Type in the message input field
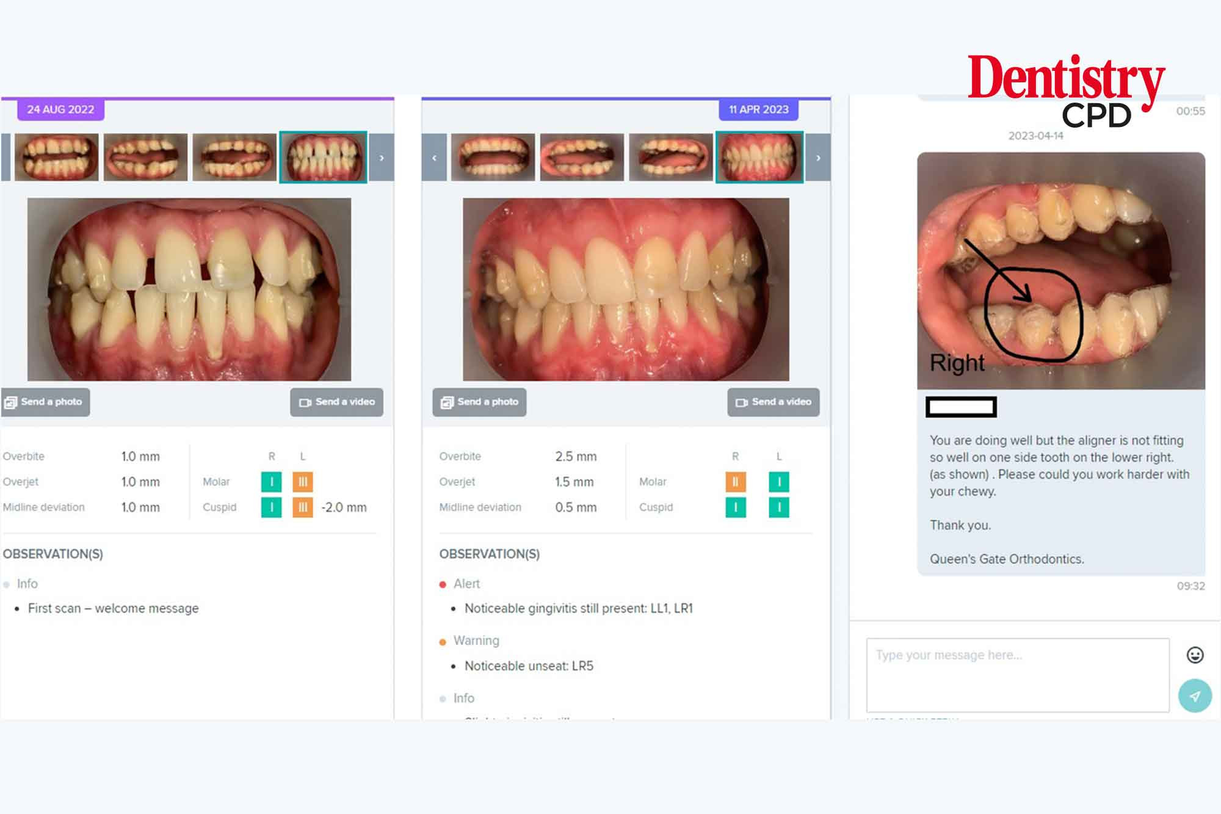Viewport: 1221px width, 814px height. 1017,675
